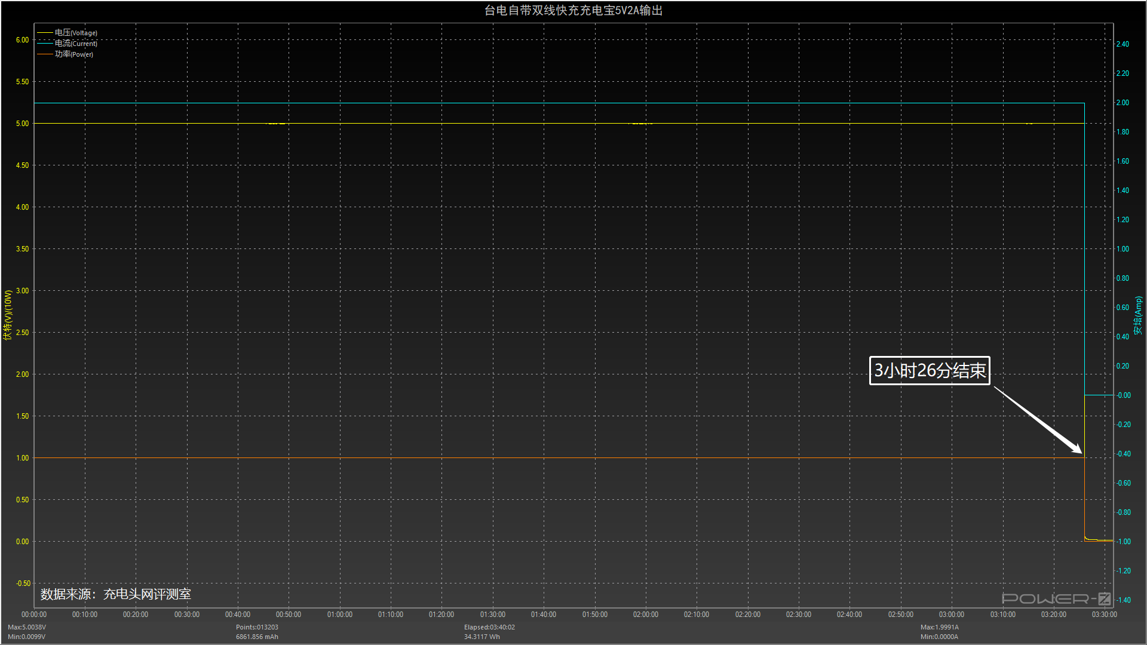Click the 安培(Amp) right axis label
Screen dimensions: 1147x645
point(1138,315)
